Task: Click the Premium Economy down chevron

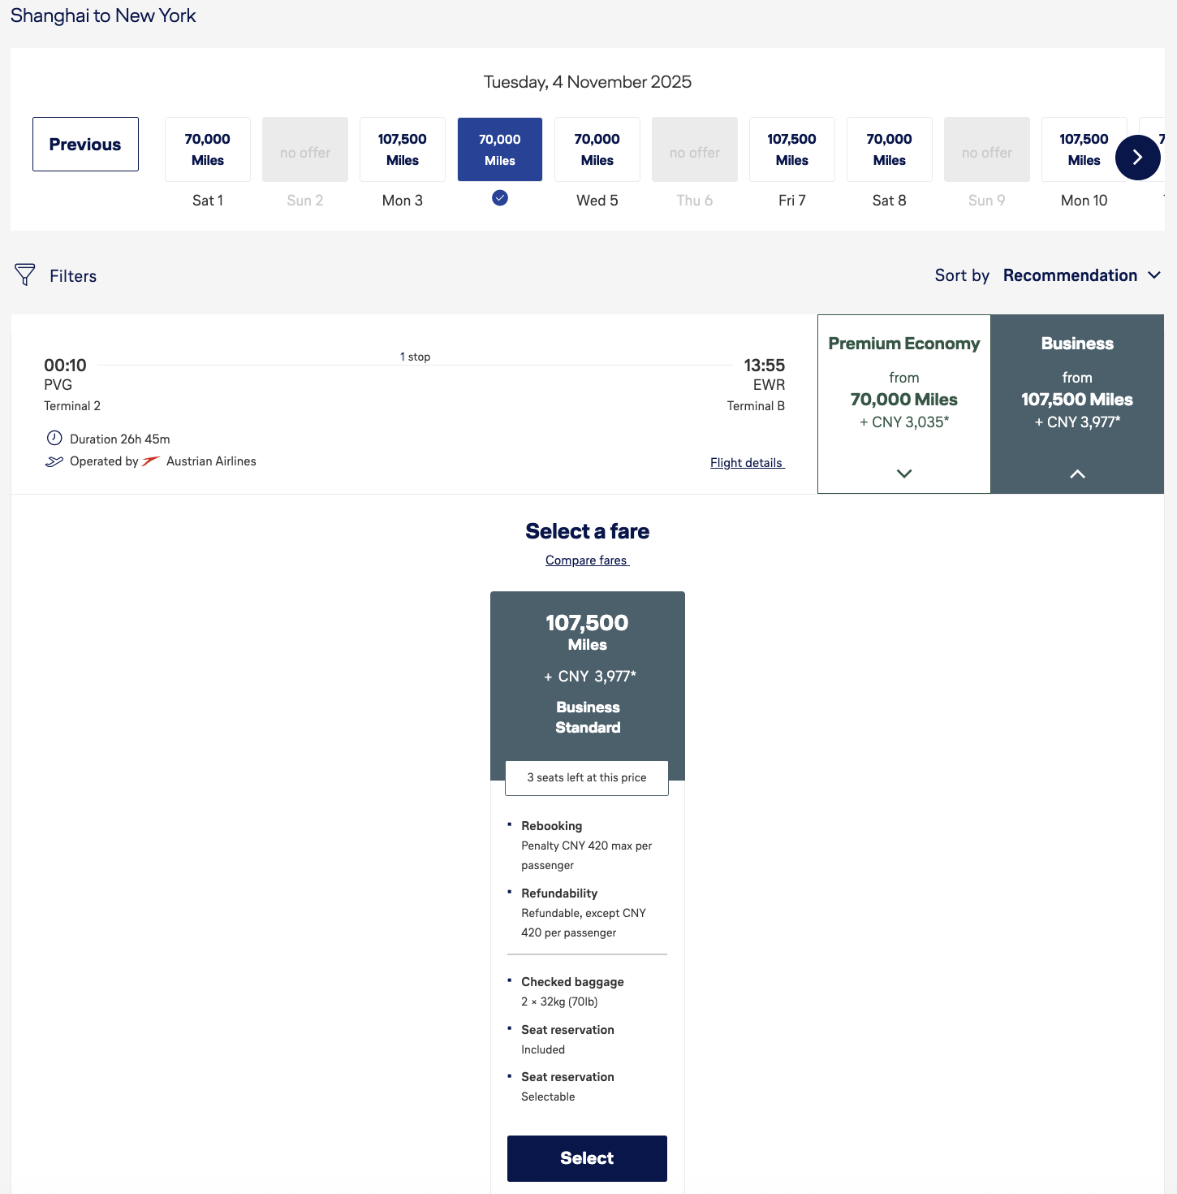Action: 904,474
